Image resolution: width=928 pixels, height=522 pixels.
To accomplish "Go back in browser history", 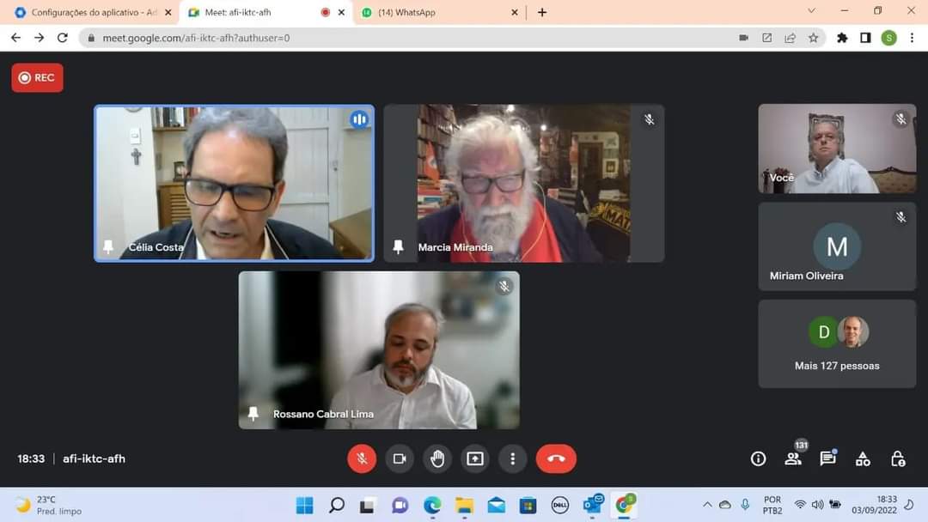I will (16, 38).
